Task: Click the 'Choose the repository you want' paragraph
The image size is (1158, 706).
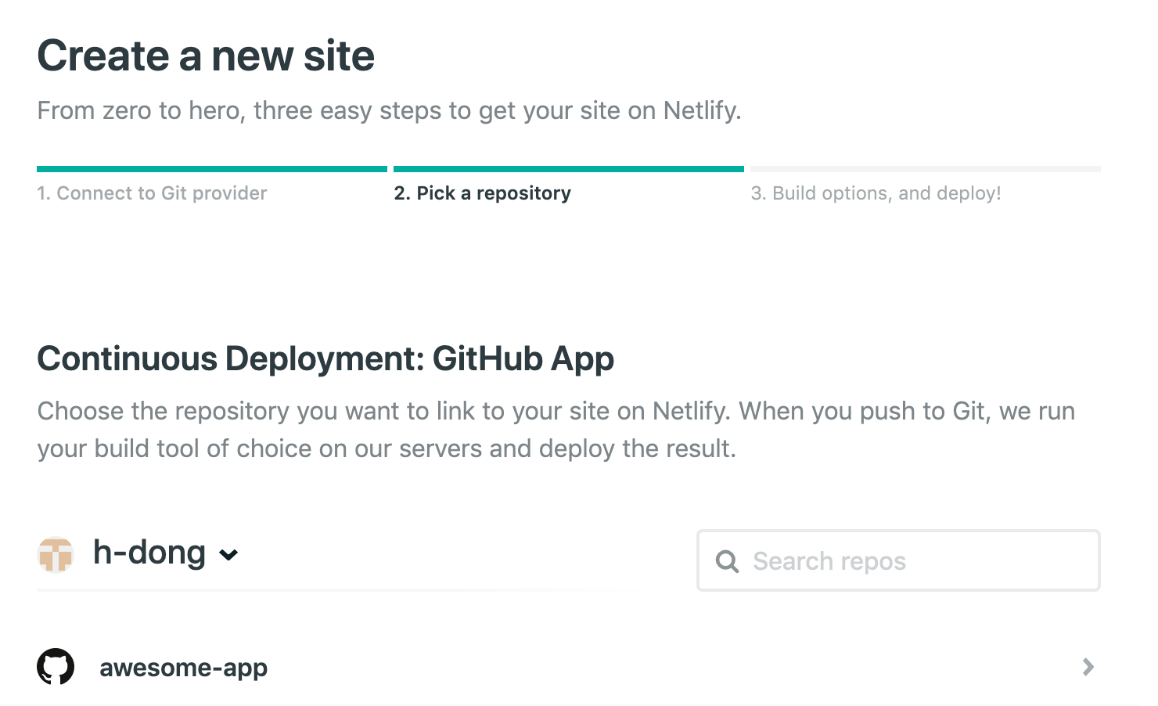Action: pos(556,430)
